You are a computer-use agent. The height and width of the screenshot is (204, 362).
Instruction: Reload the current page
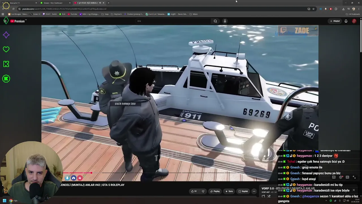[13, 9]
